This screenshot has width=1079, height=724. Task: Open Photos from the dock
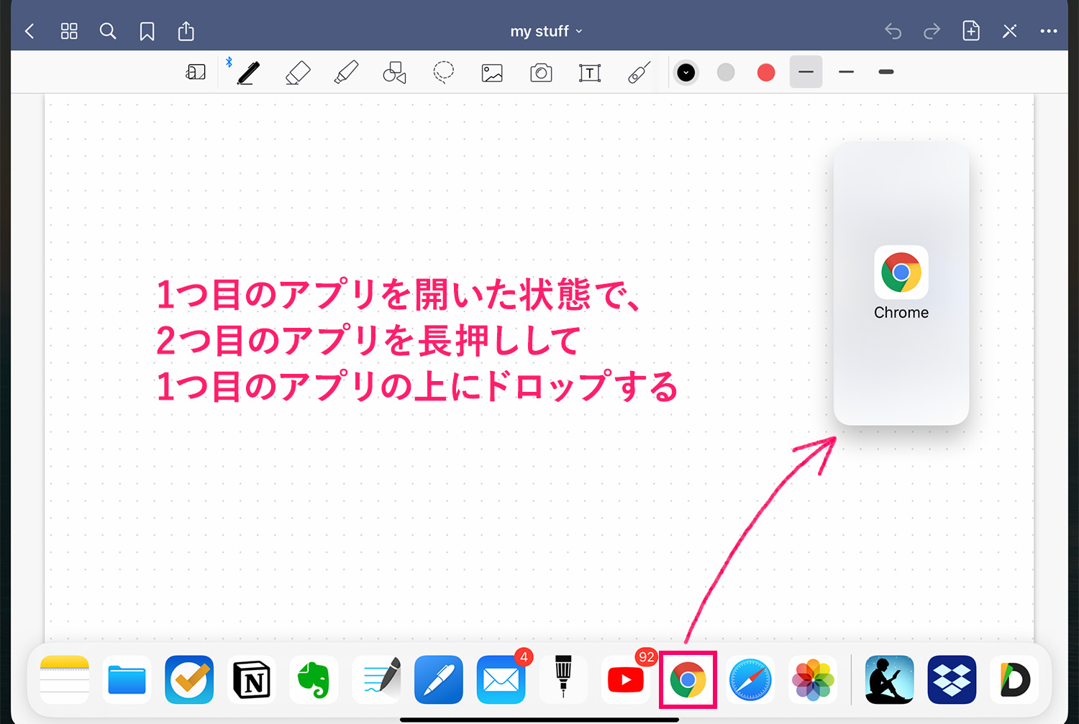pyautogui.click(x=813, y=679)
